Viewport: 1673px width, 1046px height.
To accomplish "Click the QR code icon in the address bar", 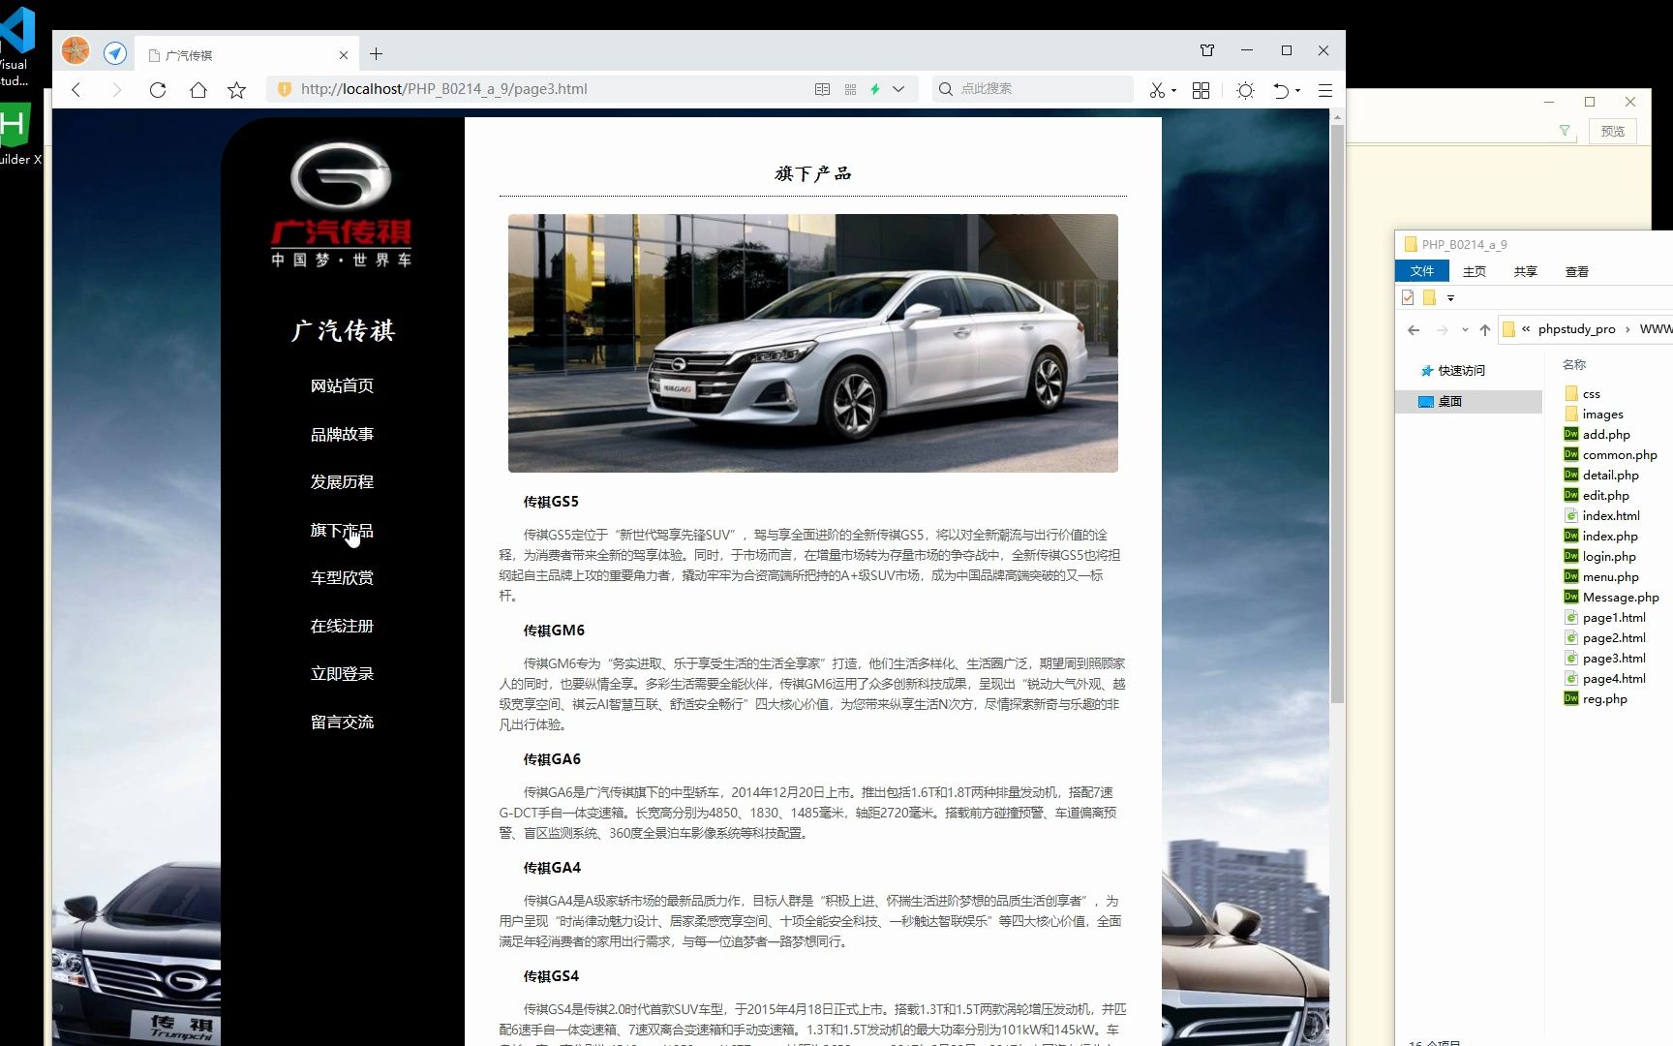I will point(850,89).
